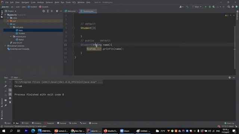
Task: Open the SonarLint tool window
Action: point(49,123)
